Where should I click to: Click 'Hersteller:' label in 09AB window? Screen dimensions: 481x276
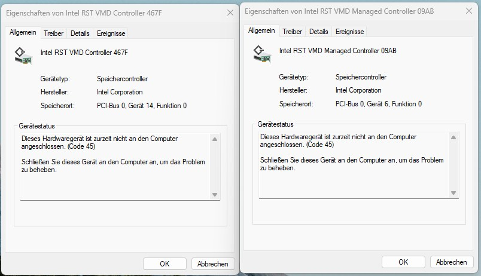293,90
